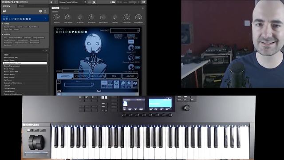Toggle the Synth Misc type tag
The width and height of the screenshot is (284, 160).
33,27
